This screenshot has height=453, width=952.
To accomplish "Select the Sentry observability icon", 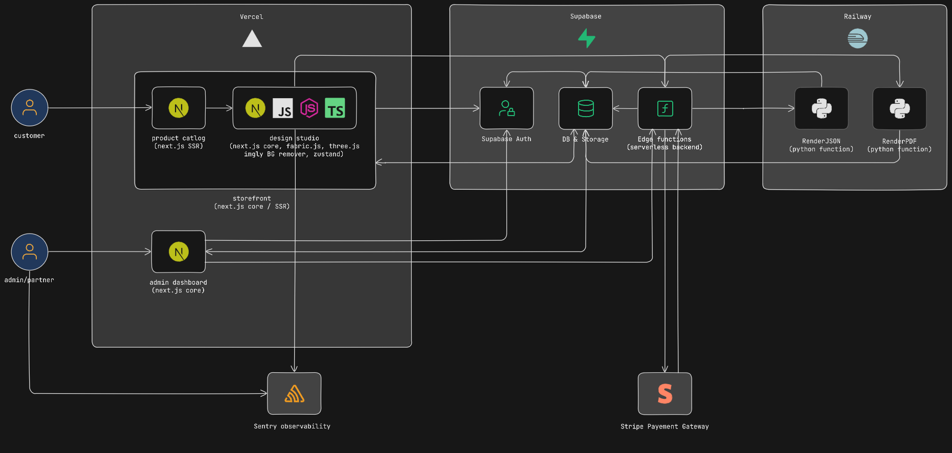I will 294,394.
